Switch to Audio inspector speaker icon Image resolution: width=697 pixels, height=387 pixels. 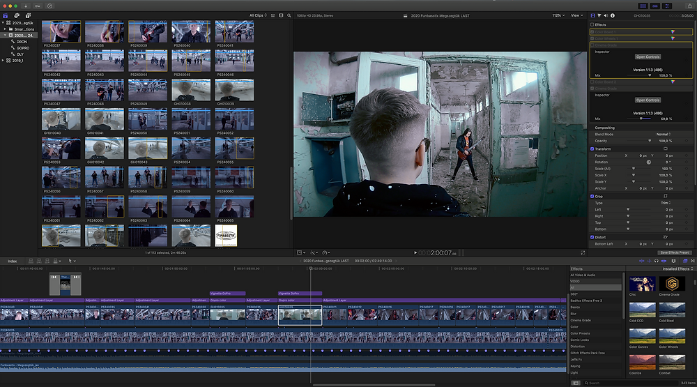coord(606,15)
